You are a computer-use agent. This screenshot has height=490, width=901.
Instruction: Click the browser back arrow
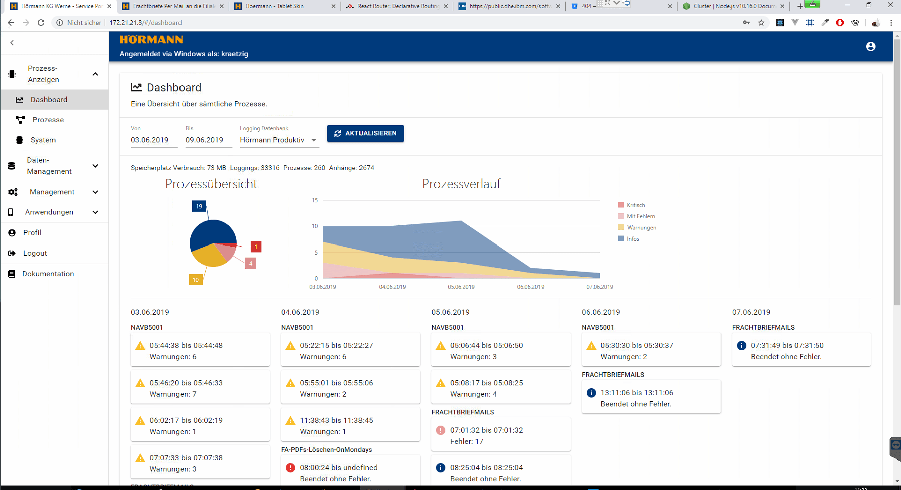[11, 22]
